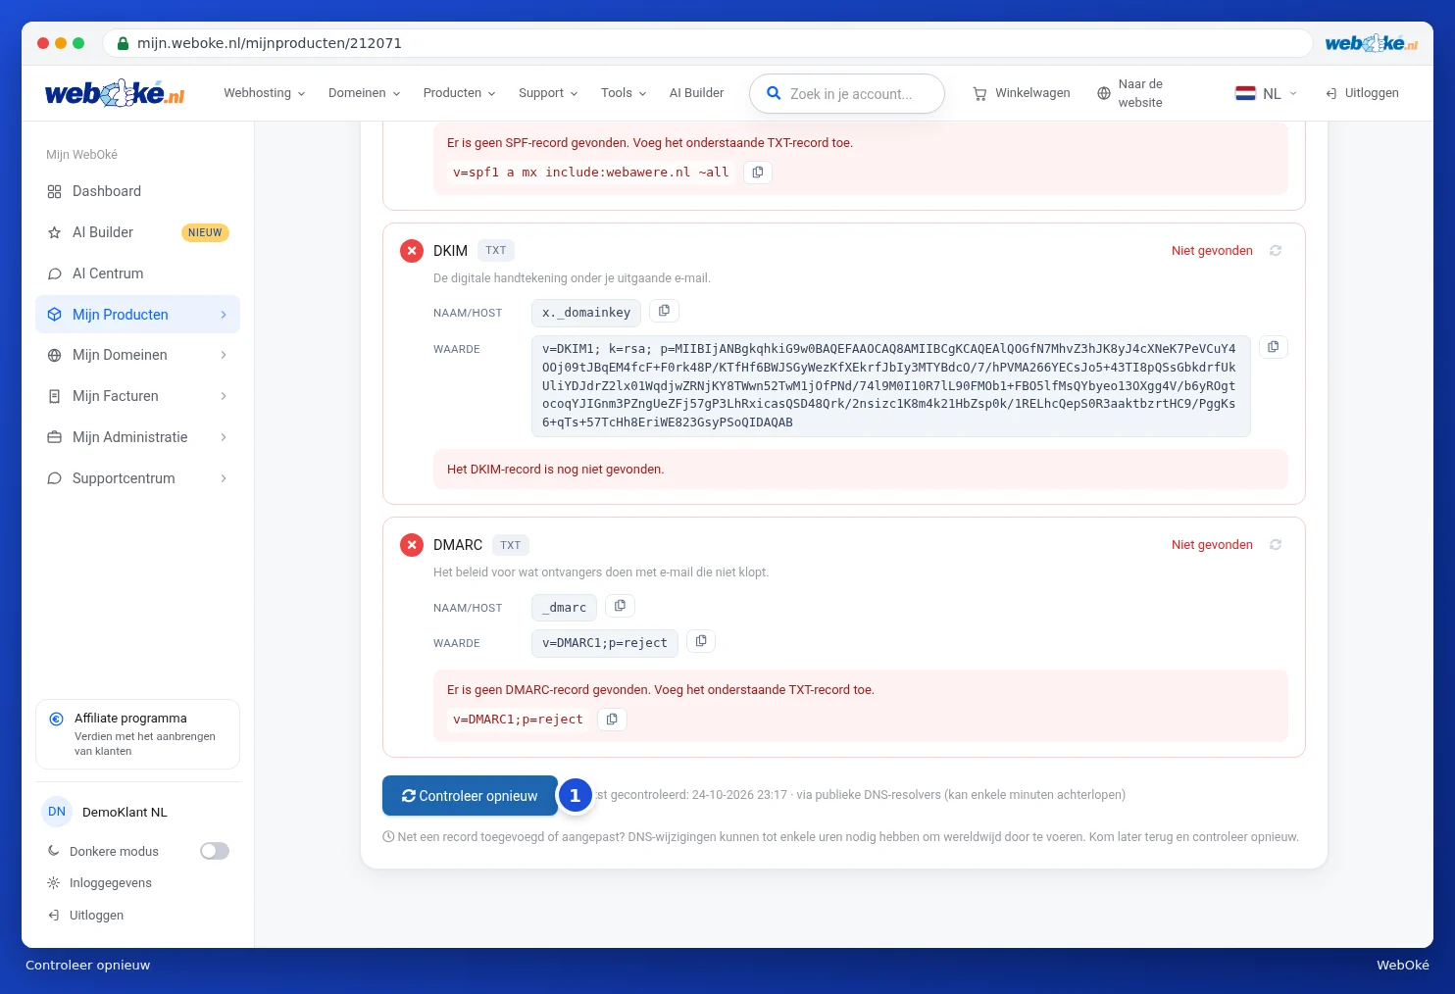Viewport: 1455px width, 994px height.
Task: Click the DKIM red error status icon
Action: coord(412,251)
